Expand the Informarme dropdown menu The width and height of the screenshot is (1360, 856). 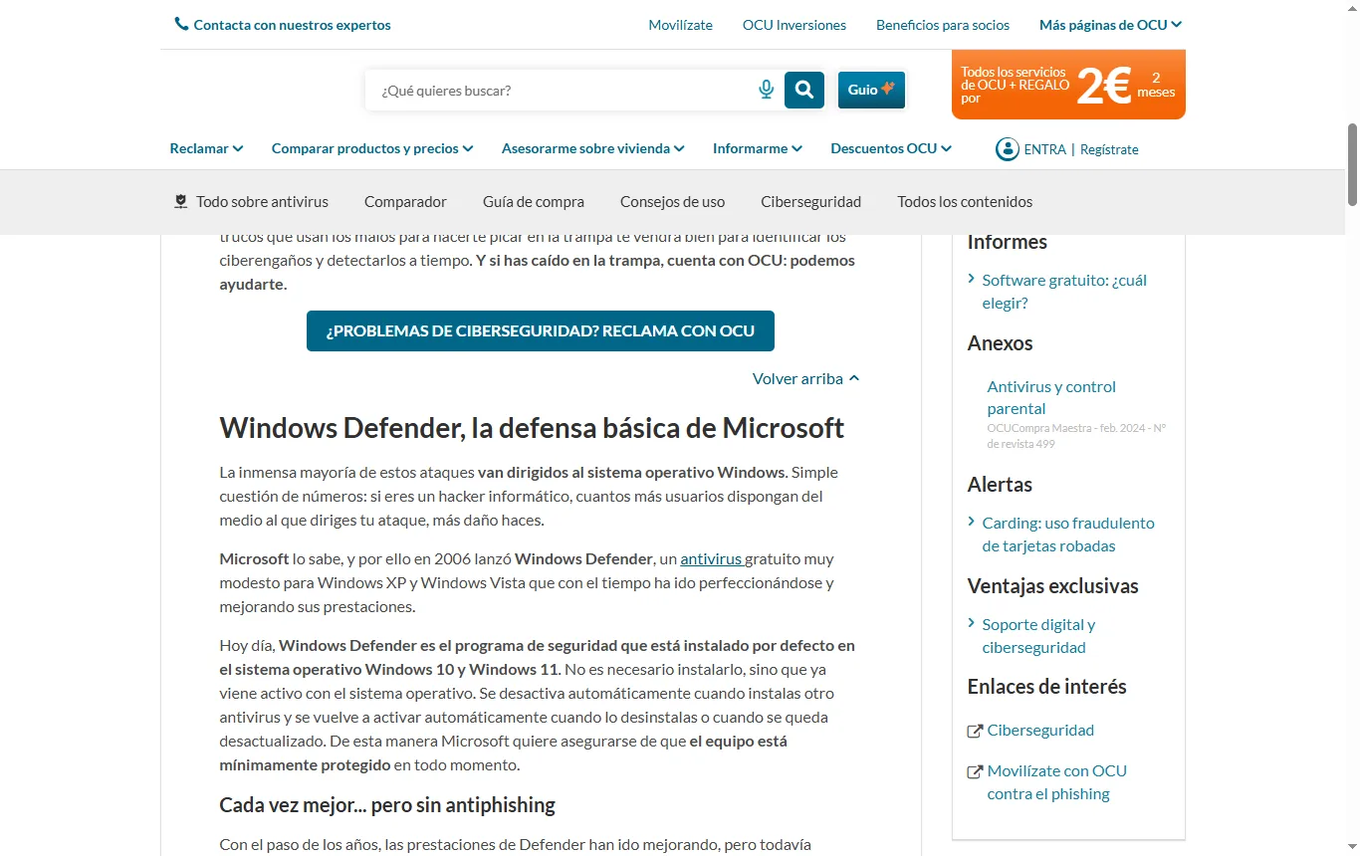point(758,148)
